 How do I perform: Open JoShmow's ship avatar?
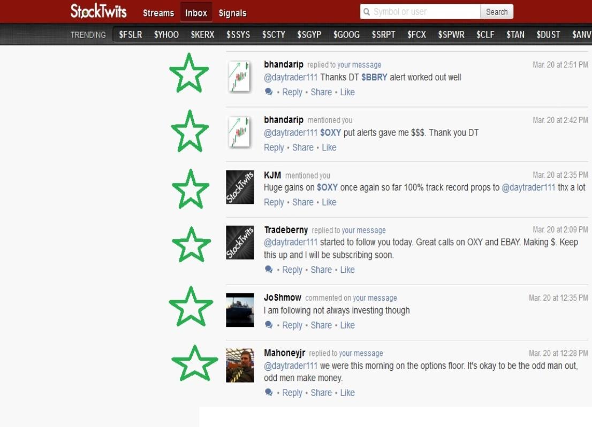(240, 310)
